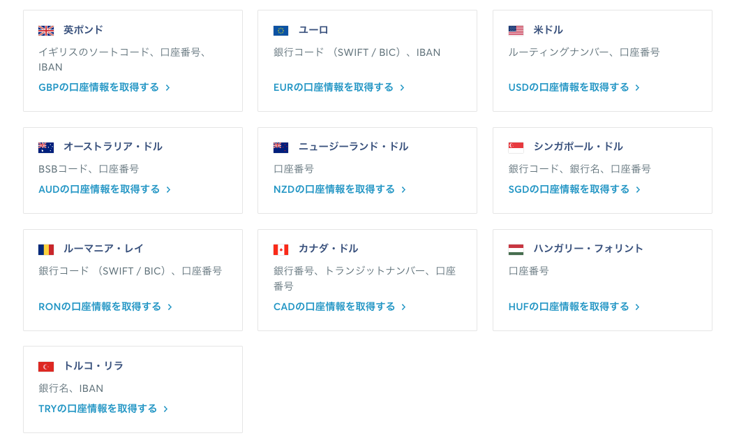Click the New Zealand flag icon
The image size is (732, 445).
click(281, 147)
